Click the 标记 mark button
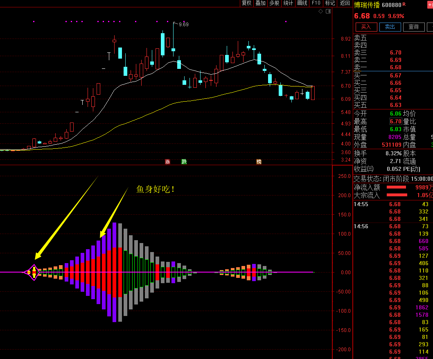The image size is (433, 359). 330,3
